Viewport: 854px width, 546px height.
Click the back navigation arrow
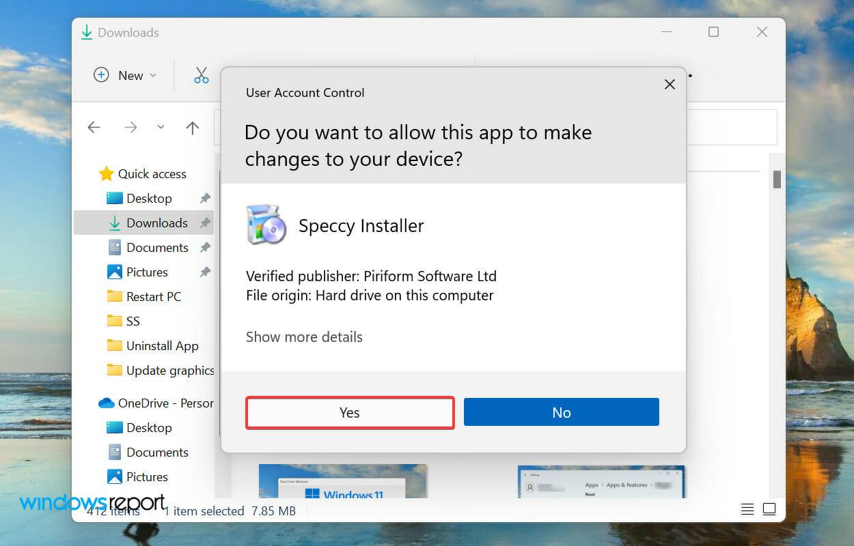click(x=94, y=127)
